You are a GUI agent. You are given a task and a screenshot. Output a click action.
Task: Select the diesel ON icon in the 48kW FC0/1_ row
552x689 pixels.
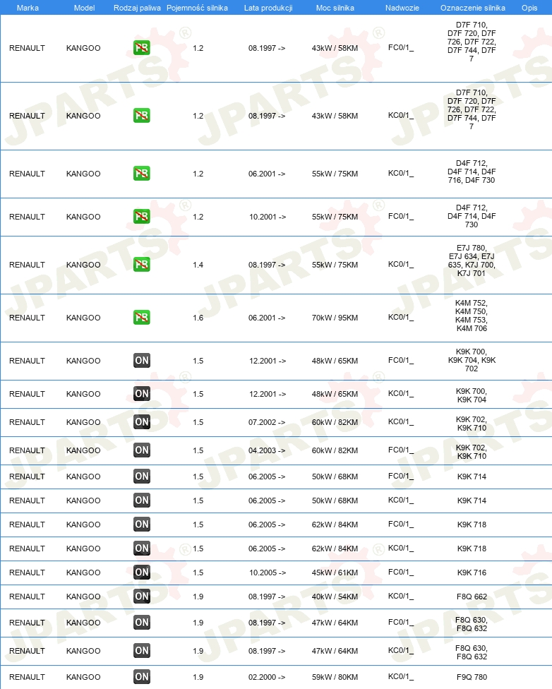click(x=141, y=360)
